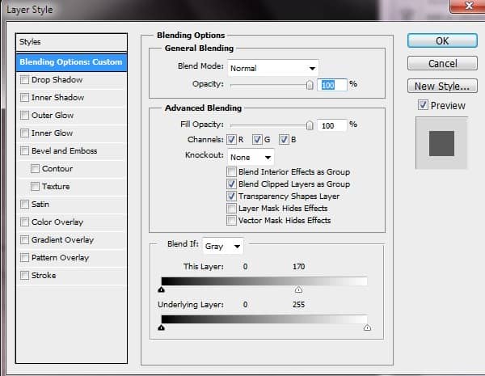Click the Cancel button

coord(442,63)
